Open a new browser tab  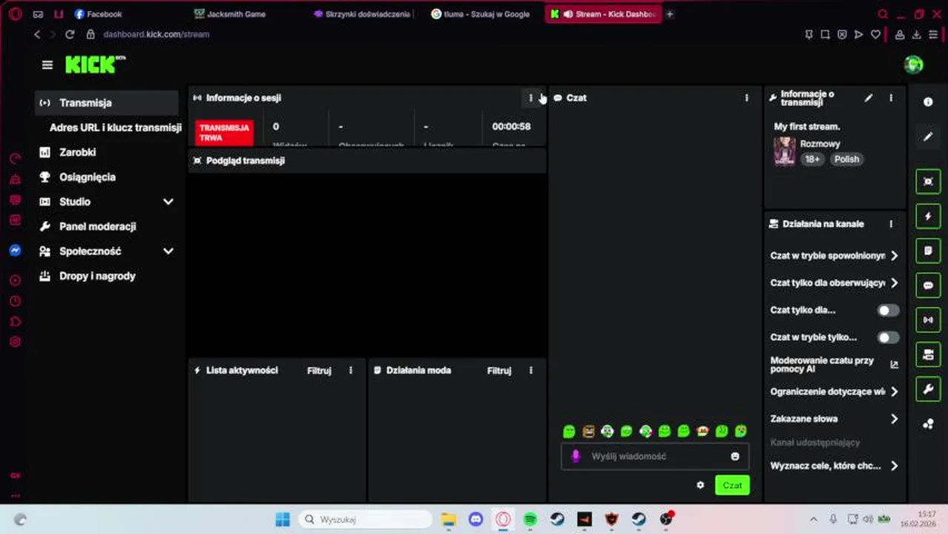point(669,14)
